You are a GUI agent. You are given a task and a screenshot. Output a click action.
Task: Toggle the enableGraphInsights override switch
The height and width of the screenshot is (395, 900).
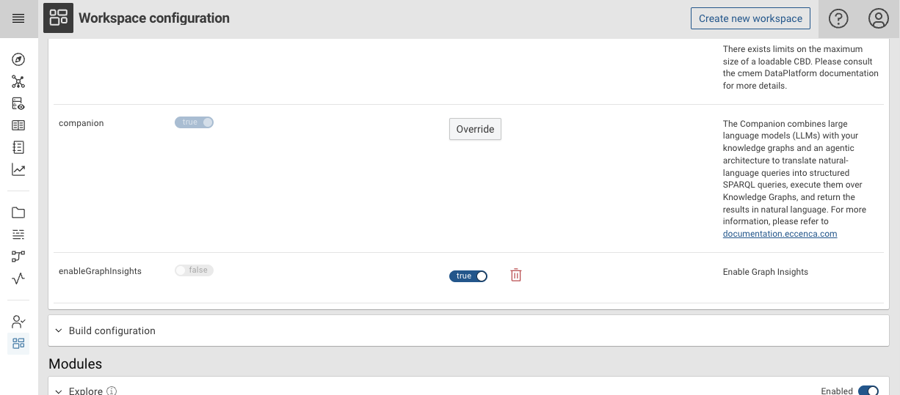click(468, 276)
